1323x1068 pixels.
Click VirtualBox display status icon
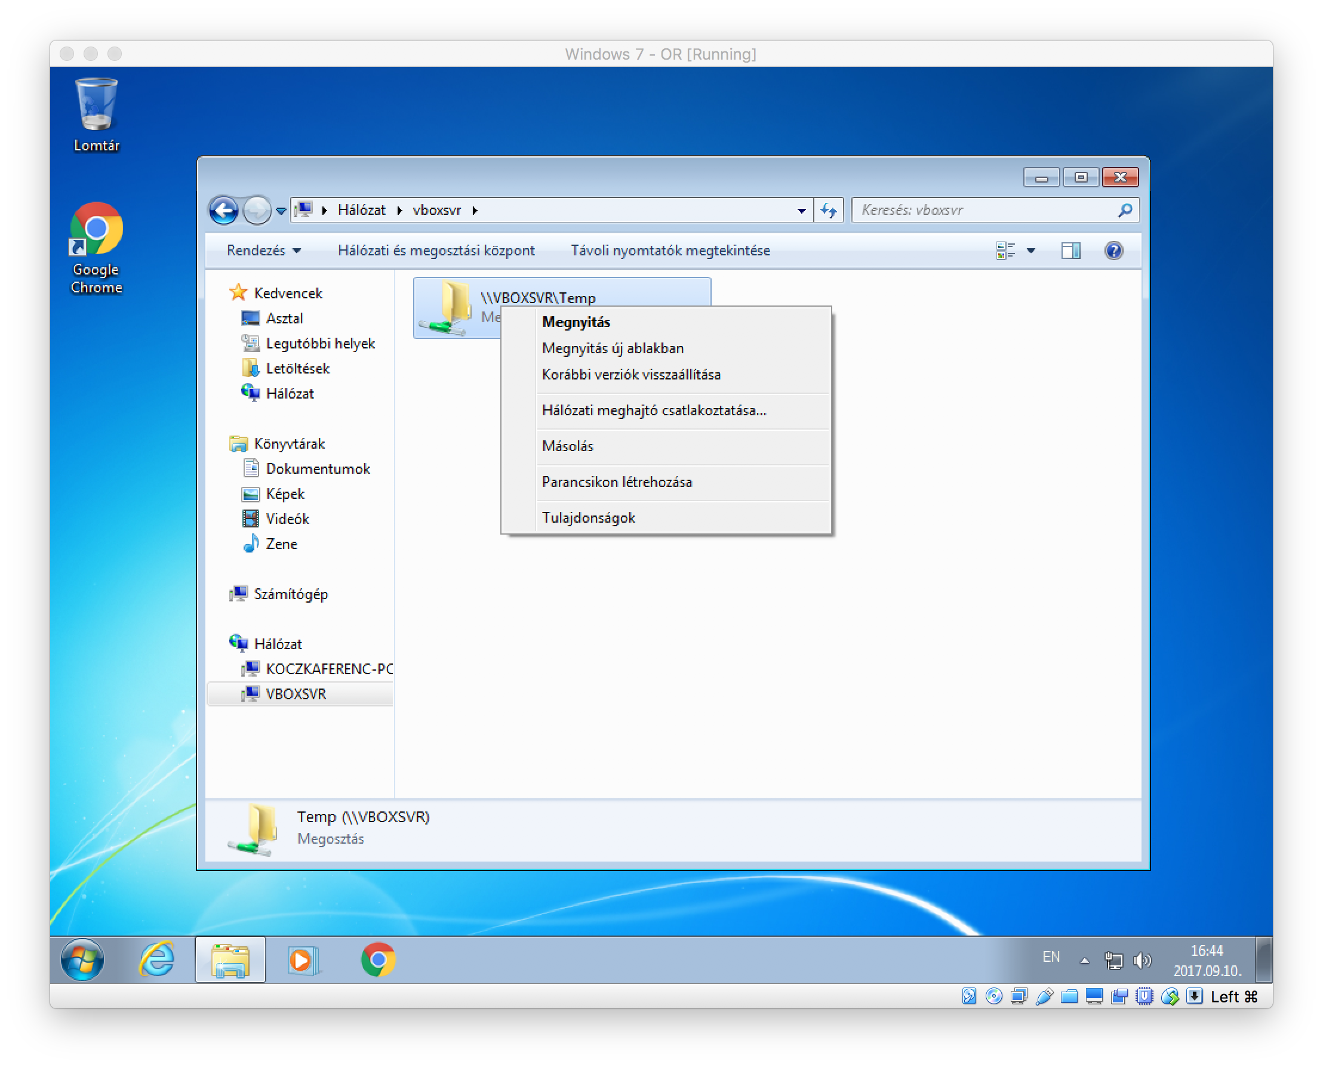click(1095, 997)
